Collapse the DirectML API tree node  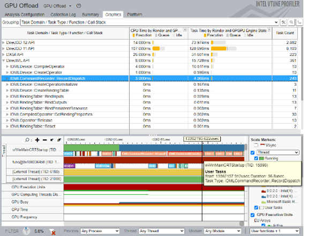(x=3, y=61)
